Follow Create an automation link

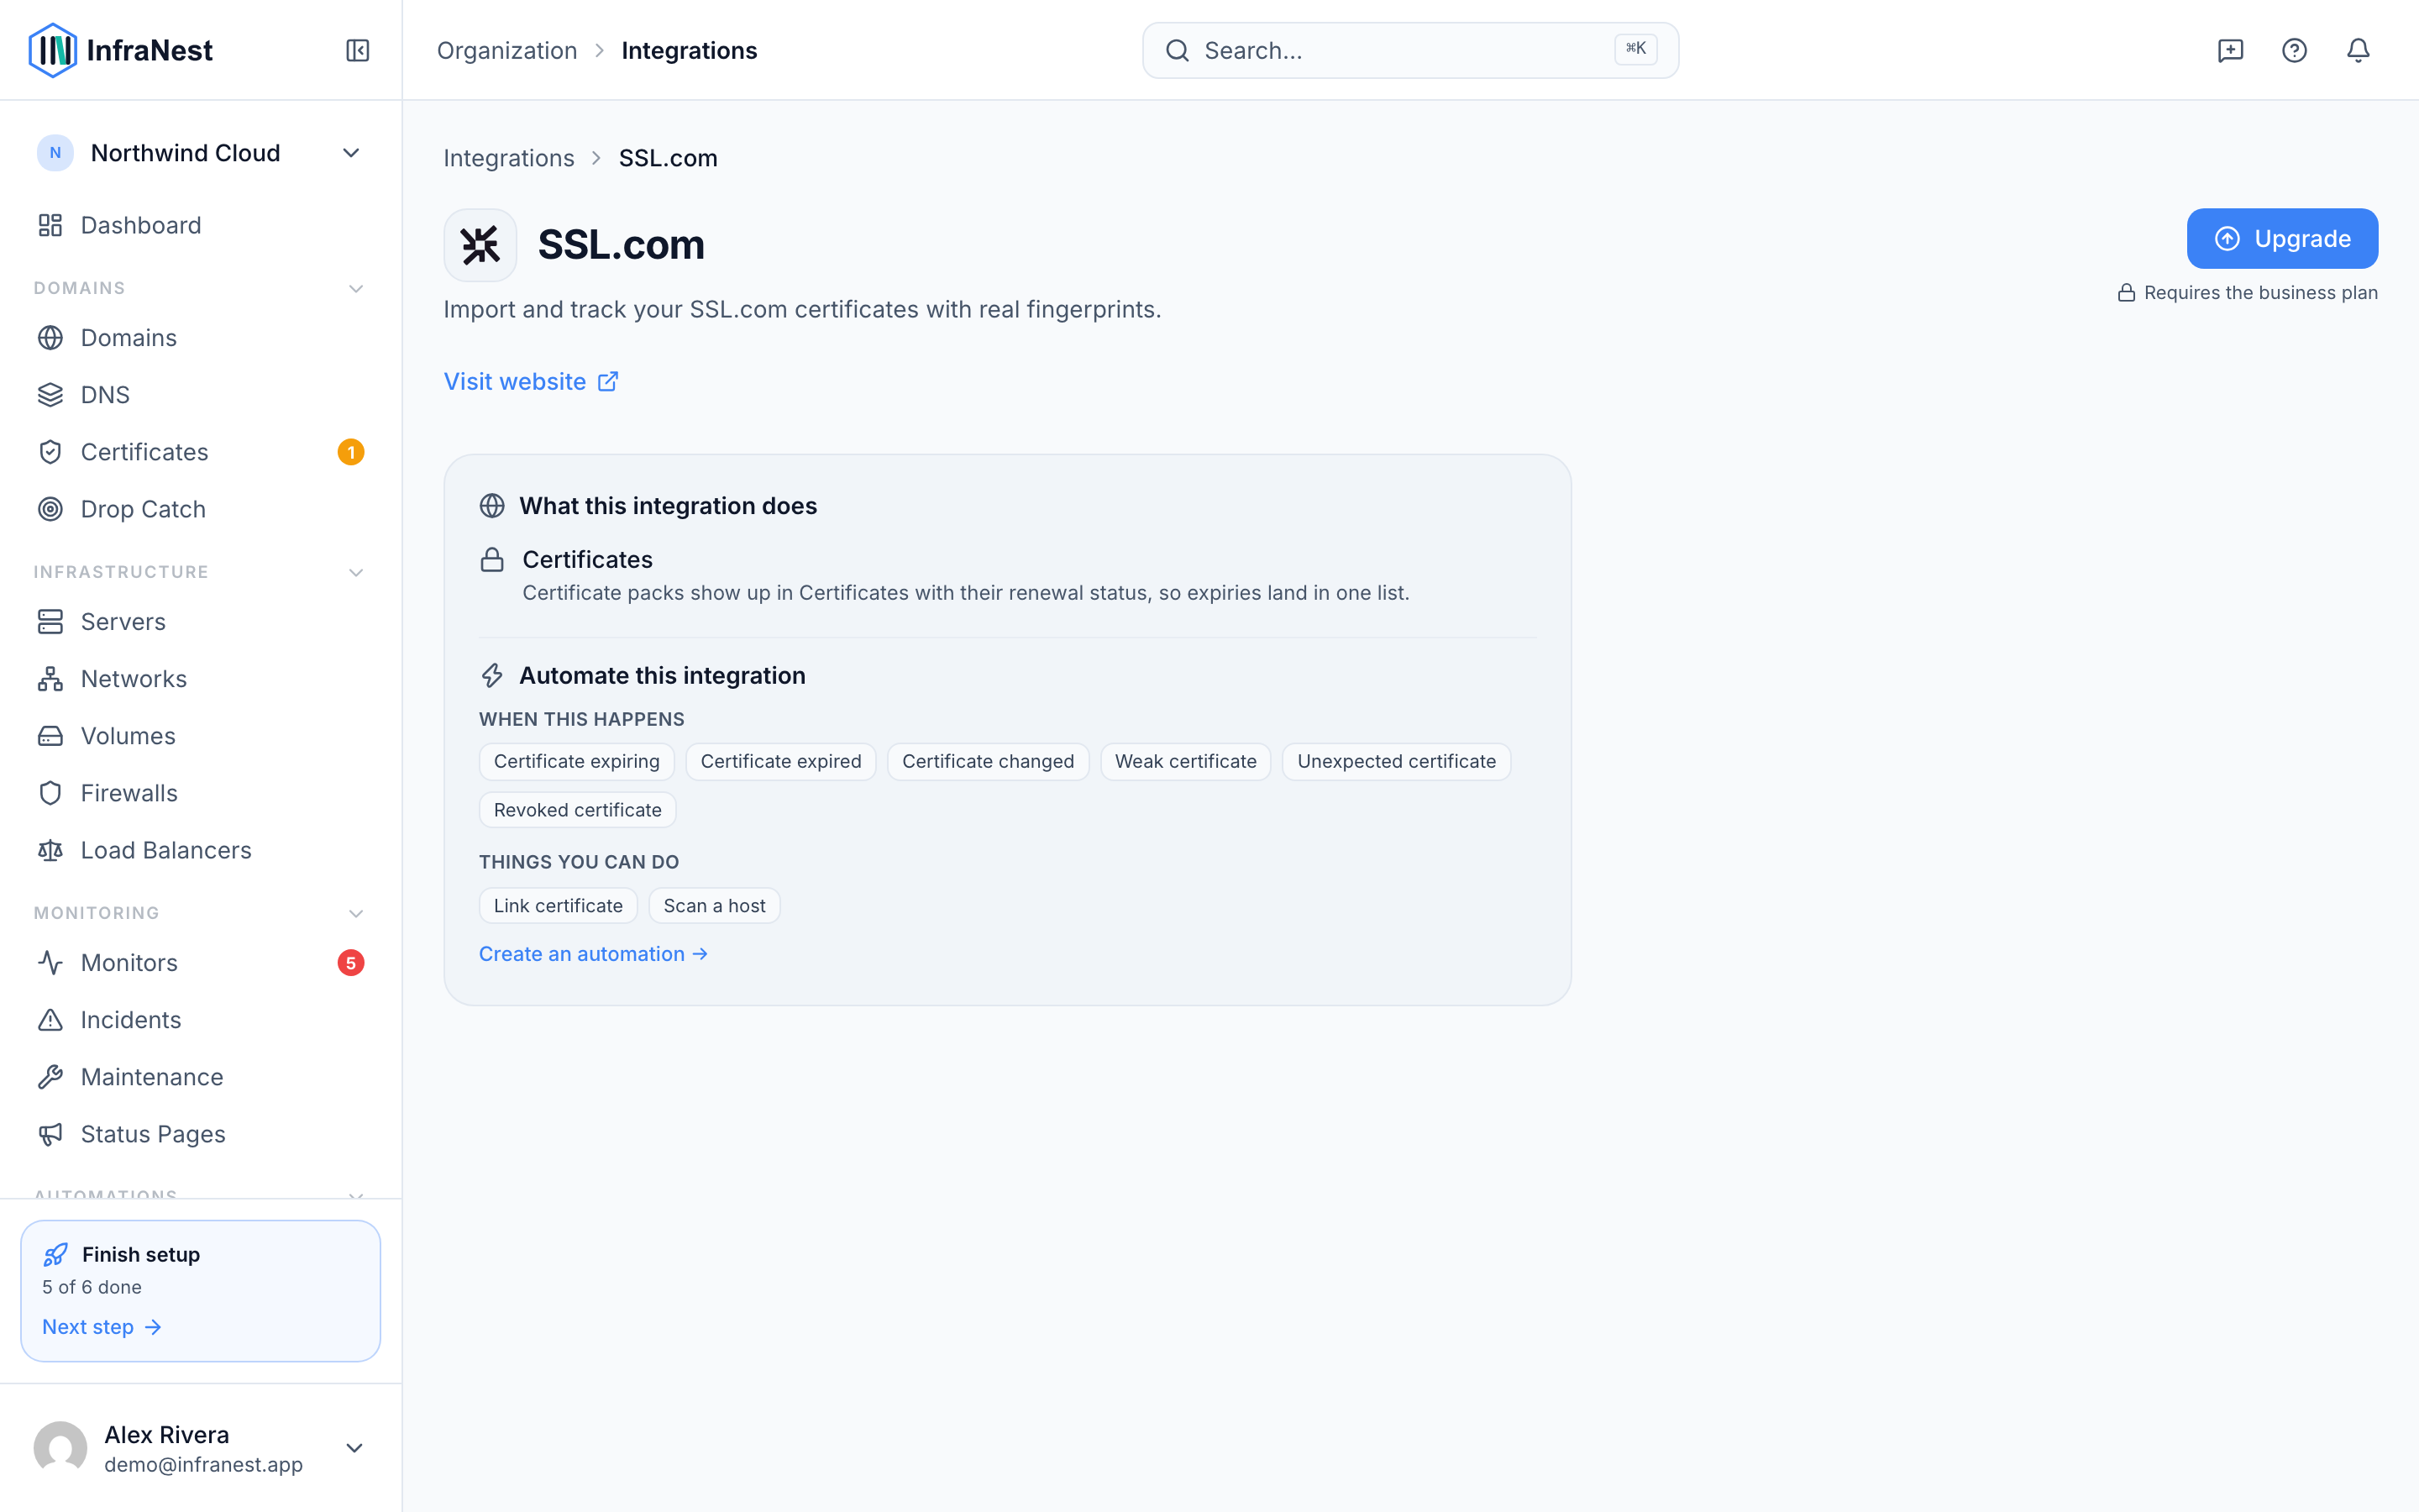point(594,954)
